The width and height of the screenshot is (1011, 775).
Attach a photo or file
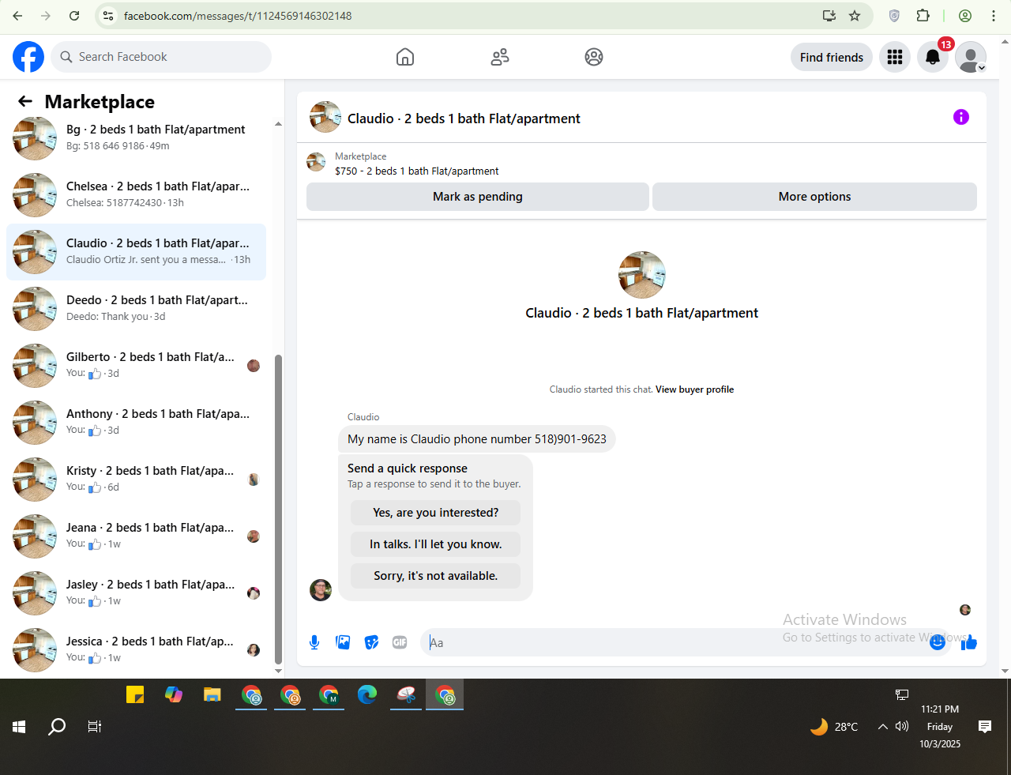343,642
